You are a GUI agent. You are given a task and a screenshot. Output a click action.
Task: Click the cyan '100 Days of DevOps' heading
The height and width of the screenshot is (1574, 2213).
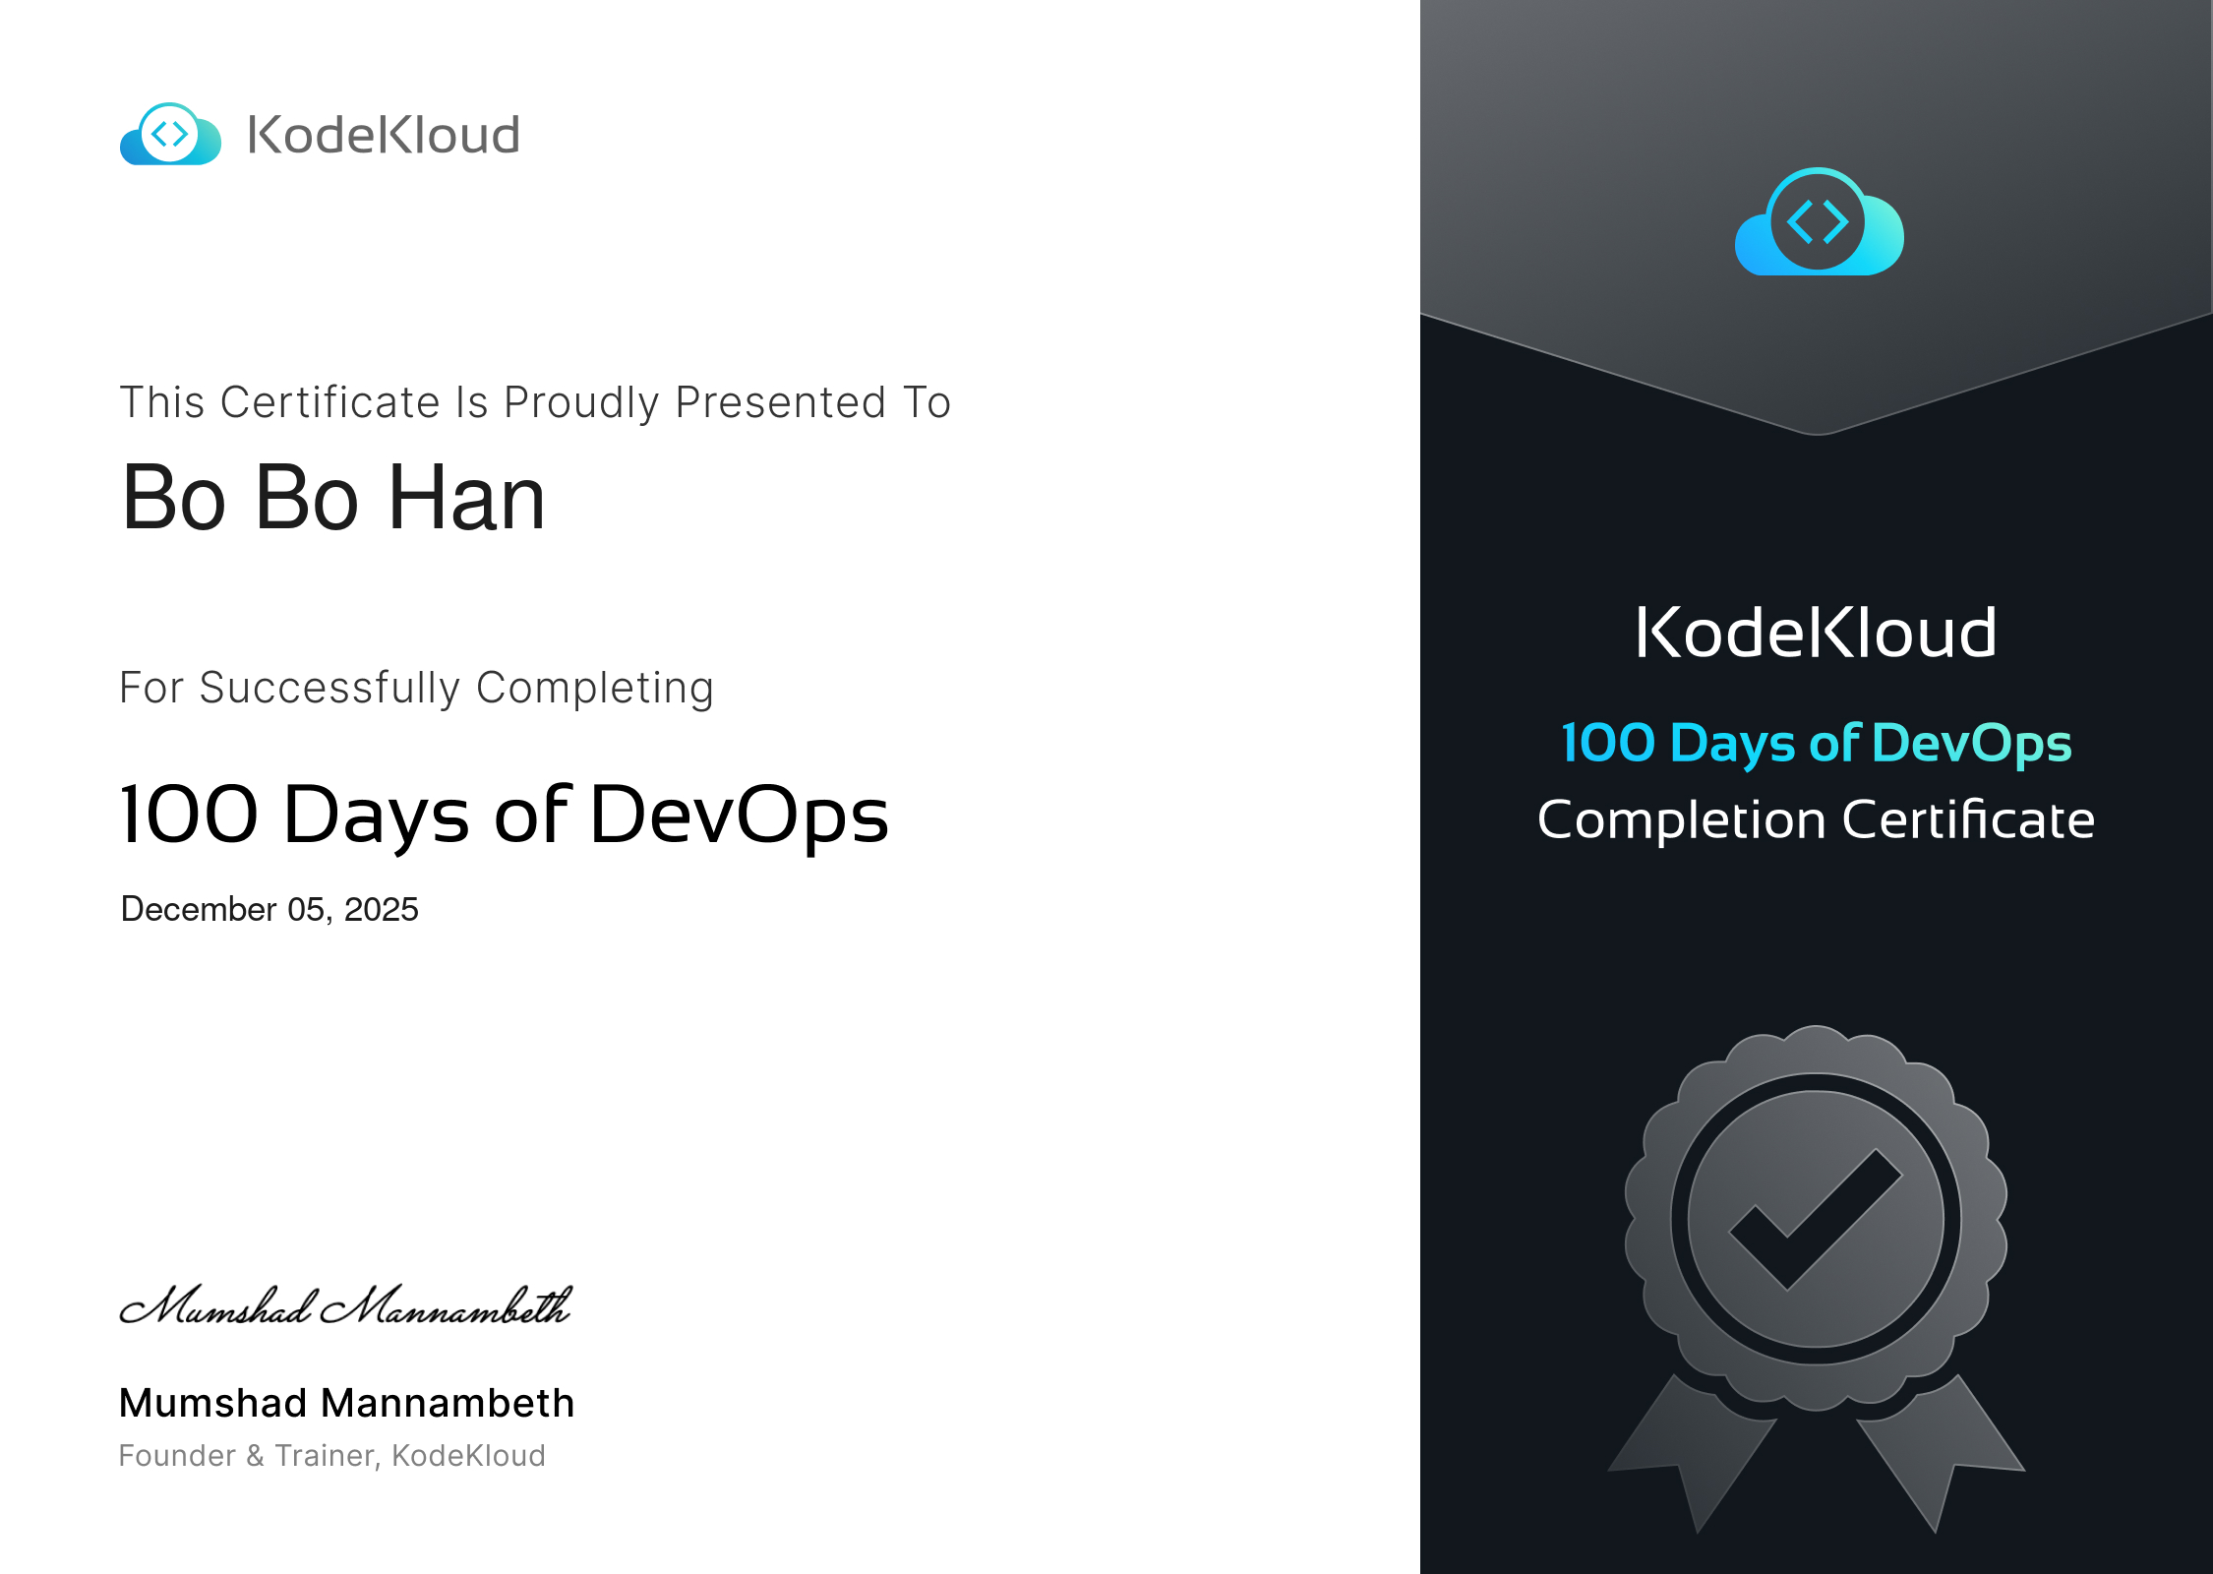1816,743
